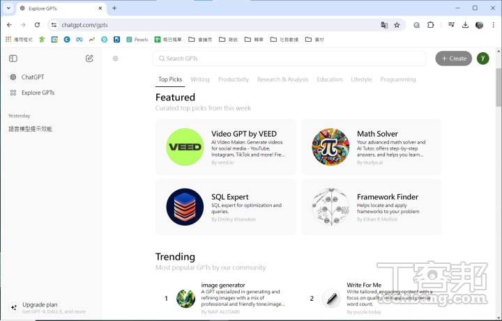Open the tab search dropdown arrow
This screenshot has width=502, height=321.
click(x=8, y=8)
